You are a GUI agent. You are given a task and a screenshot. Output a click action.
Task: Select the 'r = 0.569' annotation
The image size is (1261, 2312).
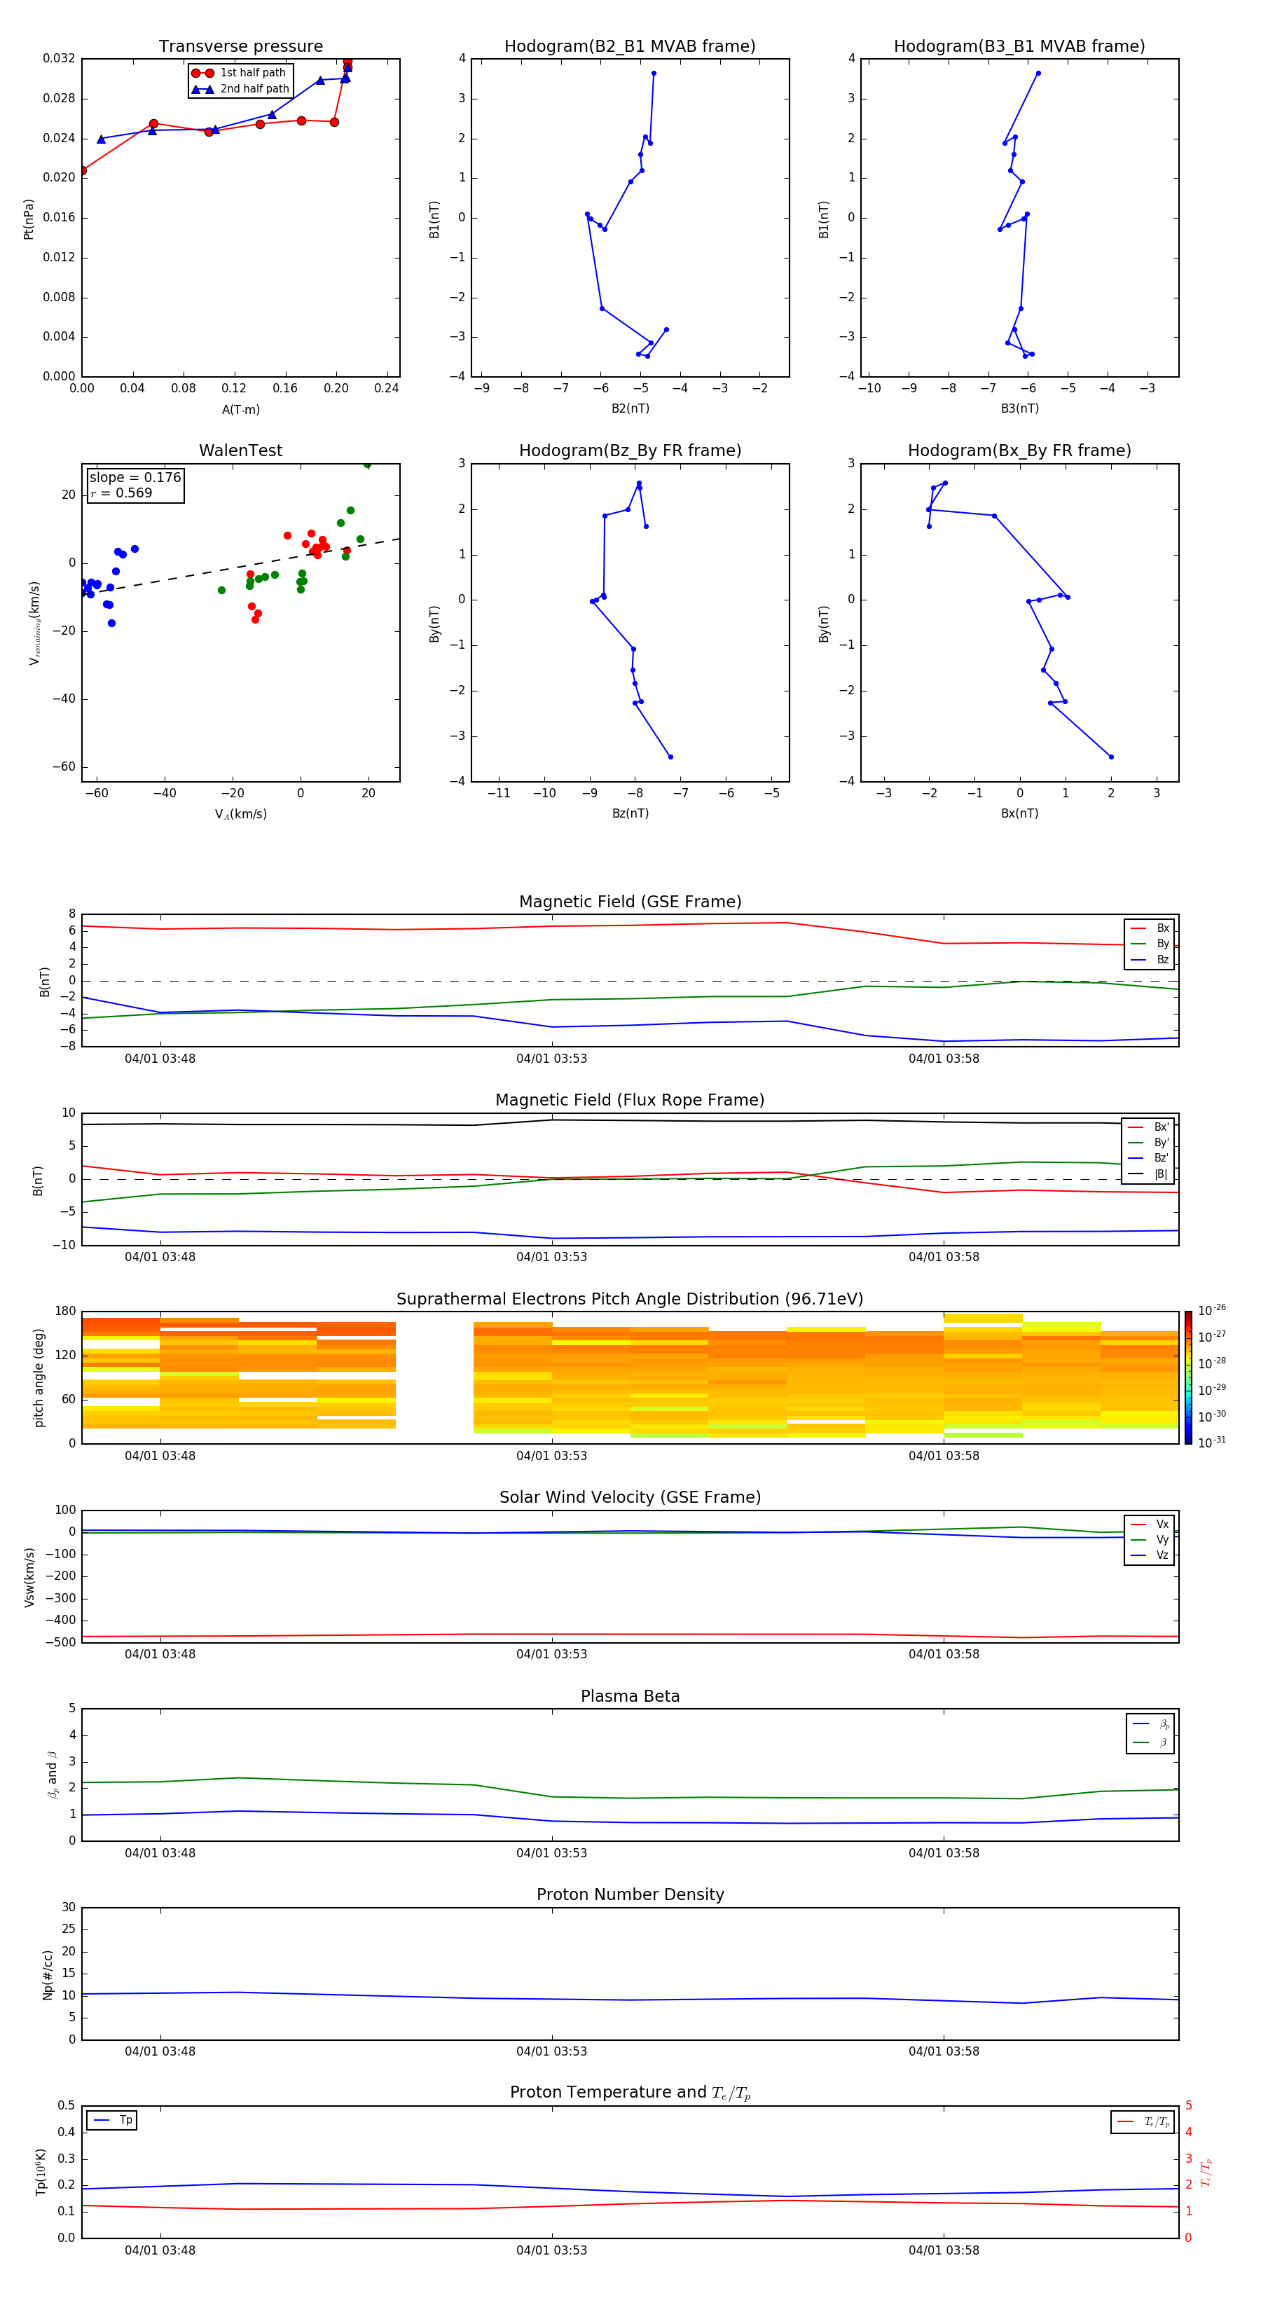pyautogui.click(x=121, y=494)
